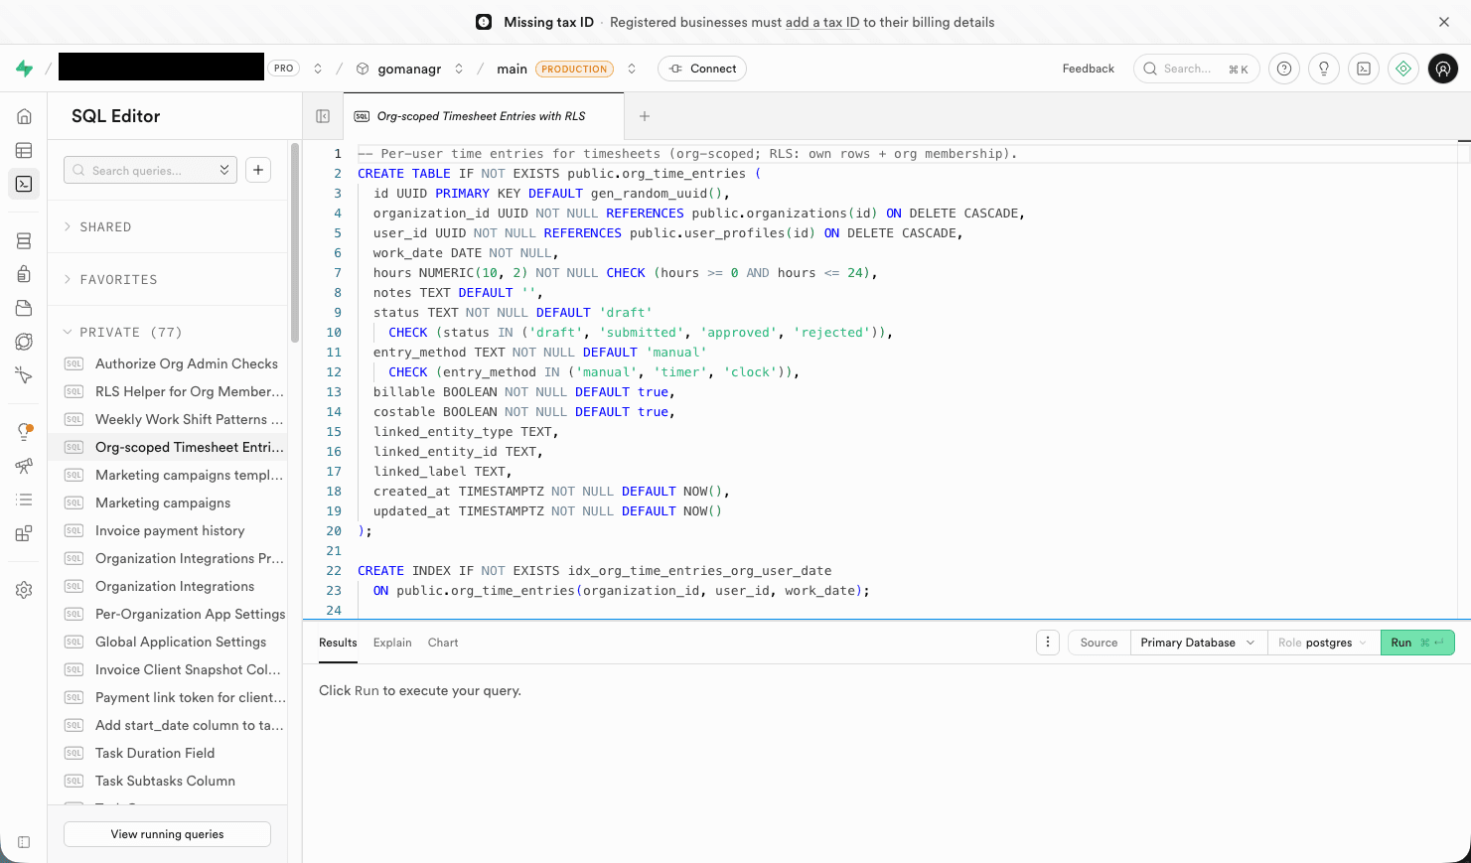The width and height of the screenshot is (1471, 863).
Task: Open the Authentication sidebar icon
Action: (24, 274)
